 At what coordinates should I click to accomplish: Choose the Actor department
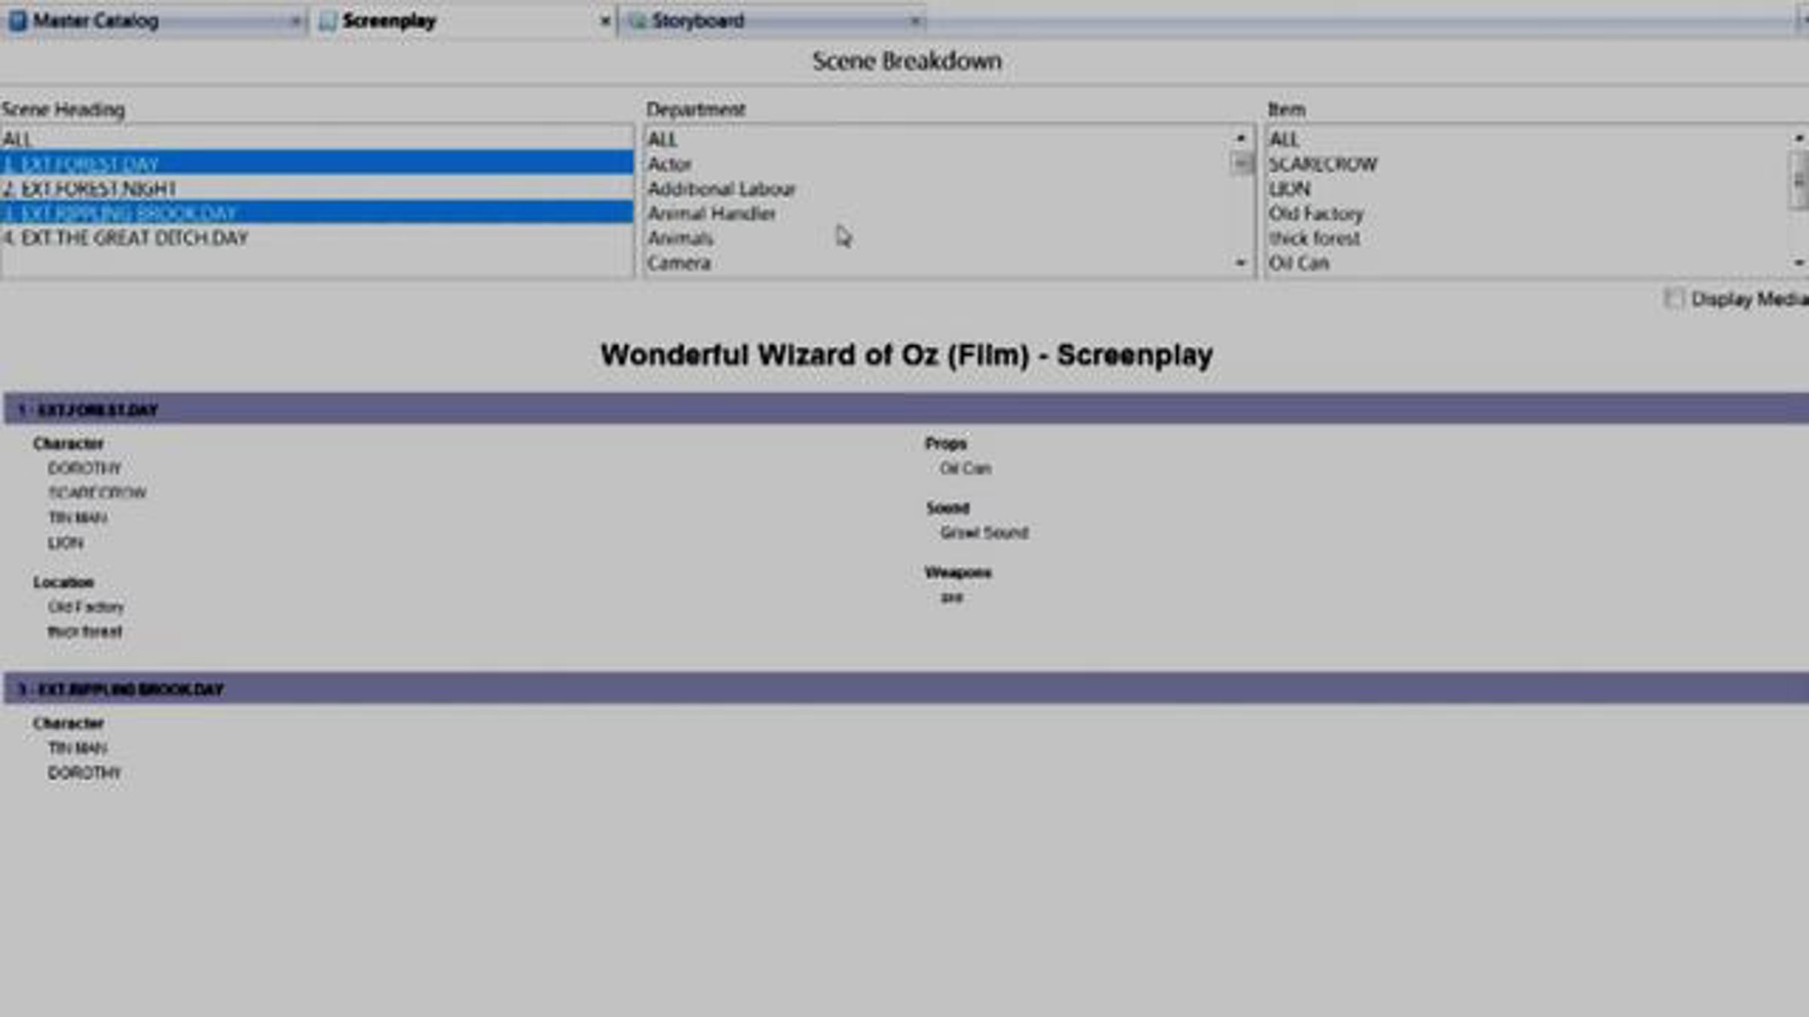[x=938, y=164]
